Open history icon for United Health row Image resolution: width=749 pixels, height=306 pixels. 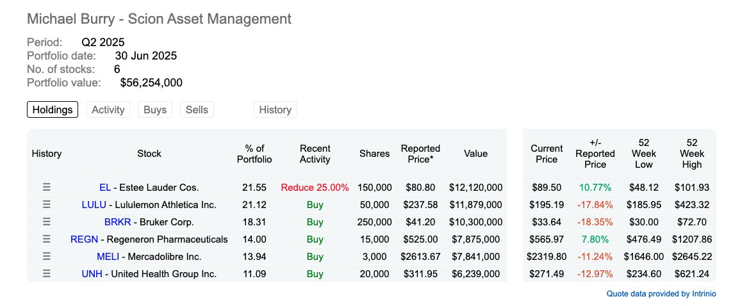[x=46, y=273]
